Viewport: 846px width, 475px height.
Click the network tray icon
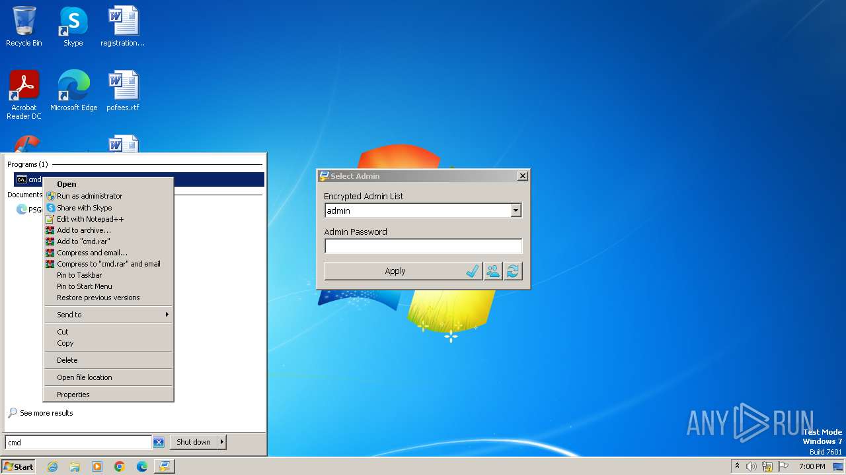point(767,466)
